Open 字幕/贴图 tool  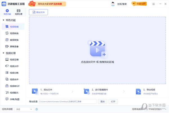[x=13, y=99]
